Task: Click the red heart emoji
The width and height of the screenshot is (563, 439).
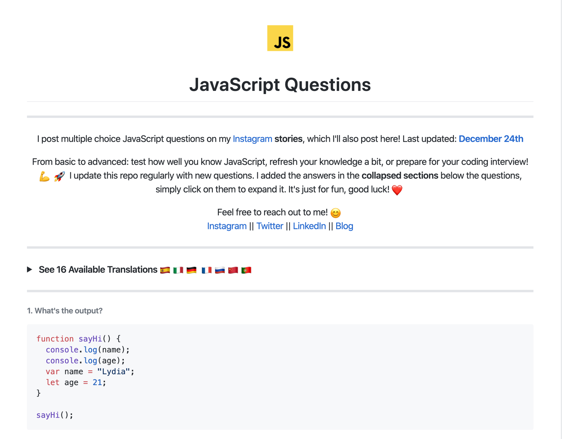Action: (x=397, y=190)
